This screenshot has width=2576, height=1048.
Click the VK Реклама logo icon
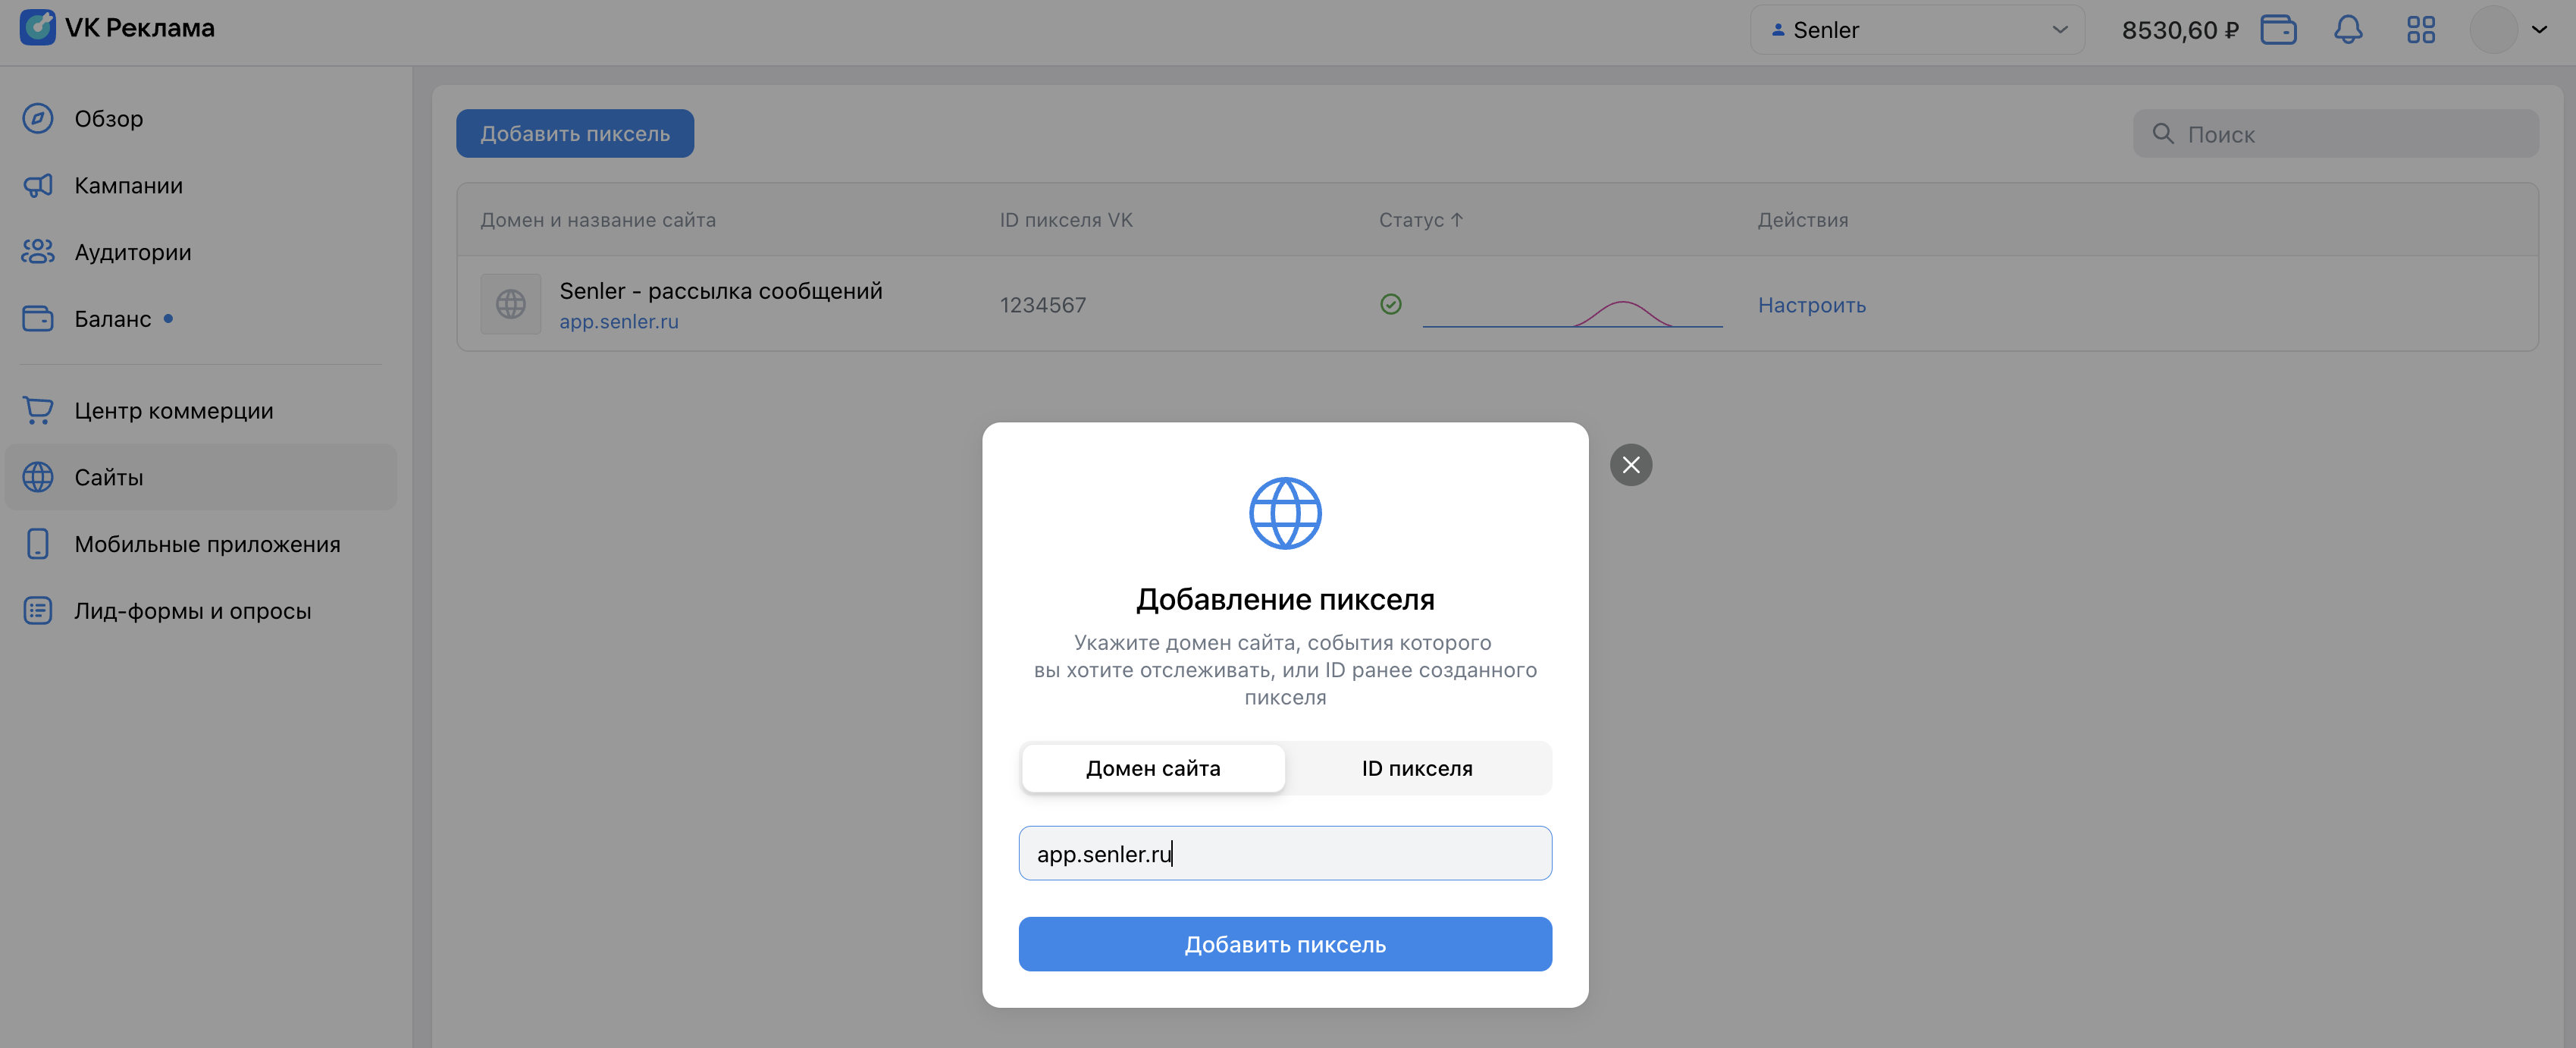point(38,27)
